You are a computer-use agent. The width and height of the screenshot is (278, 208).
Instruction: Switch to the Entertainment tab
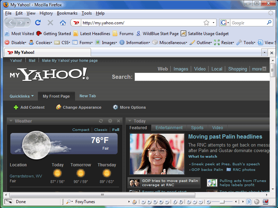[169, 127]
